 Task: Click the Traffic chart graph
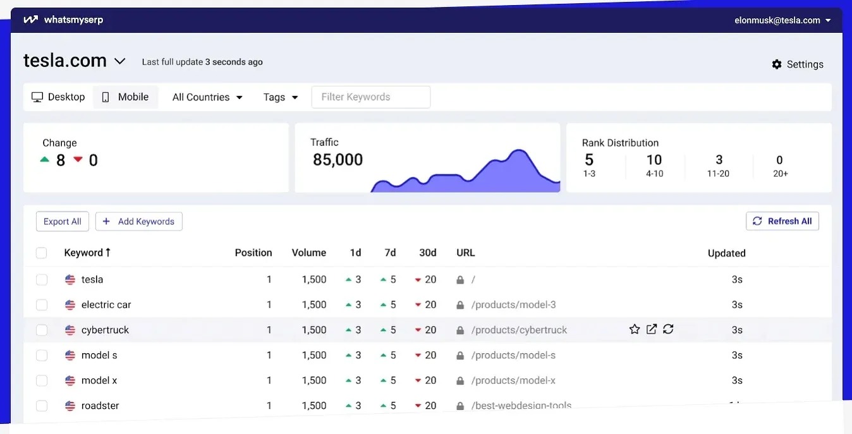pos(465,171)
